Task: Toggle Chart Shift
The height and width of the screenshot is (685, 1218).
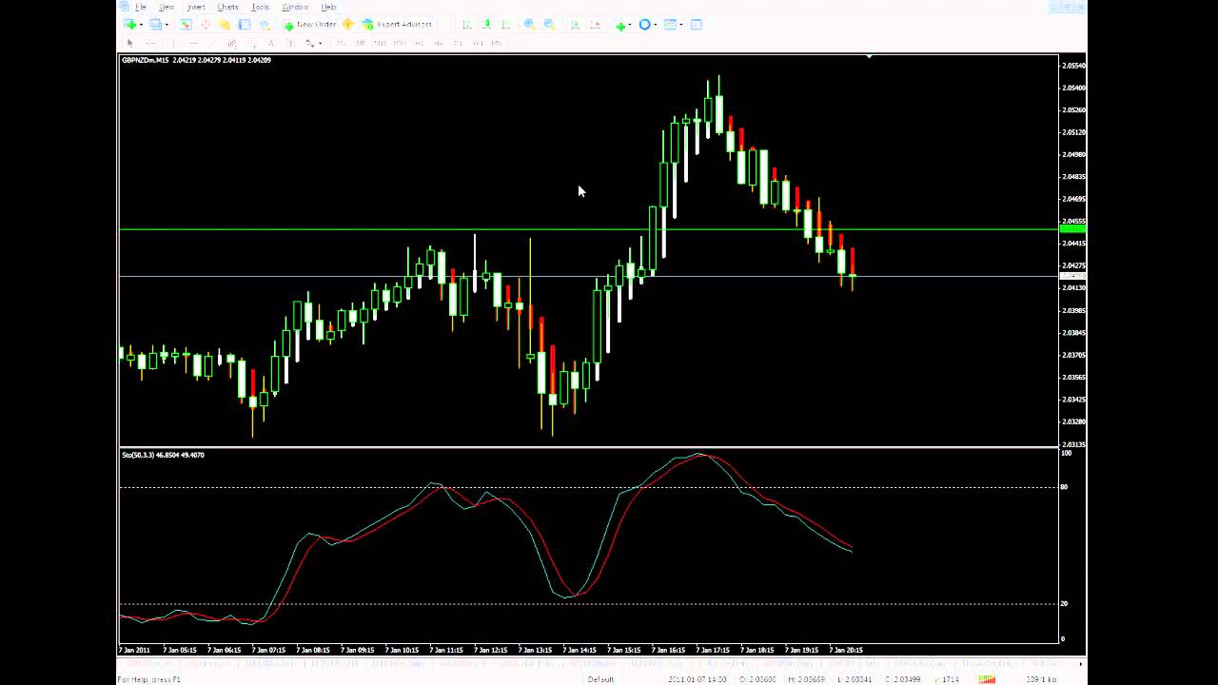Action: point(596,24)
